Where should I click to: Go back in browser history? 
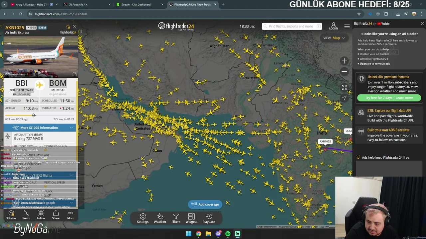tap(5, 14)
